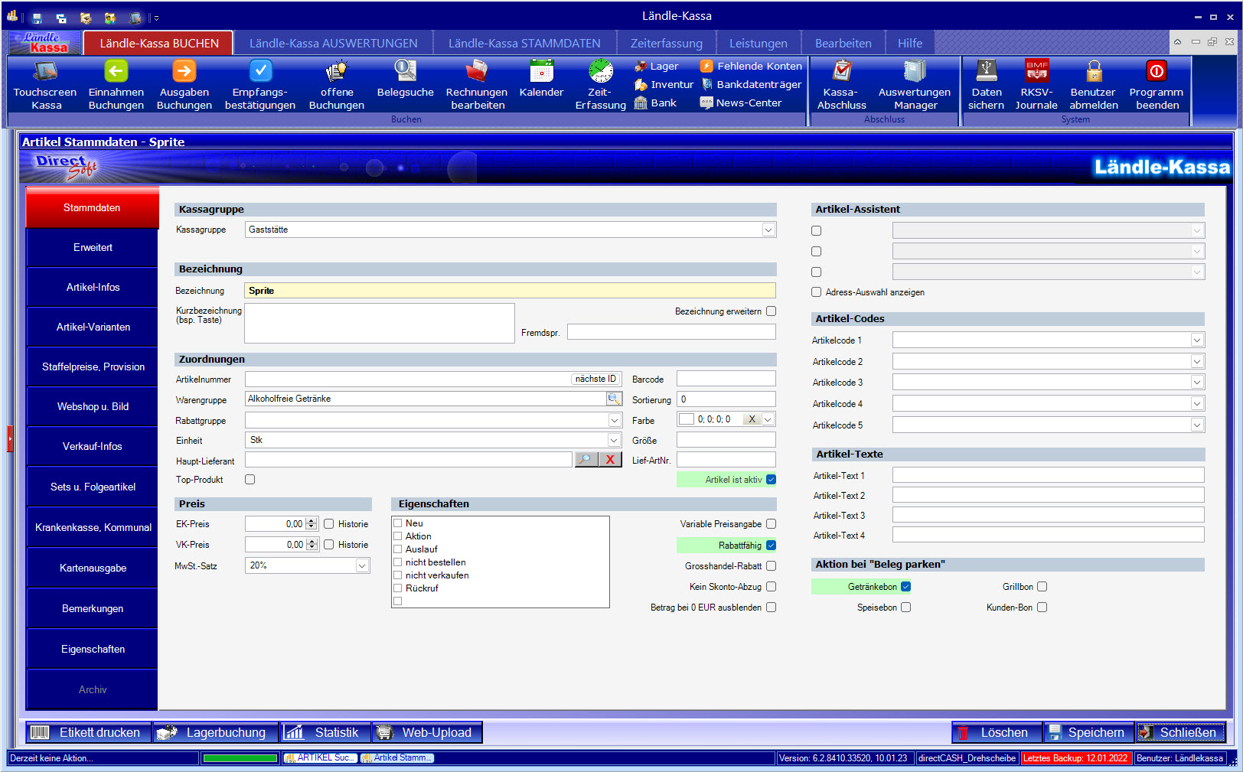The width and height of the screenshot is (1243, 772).
Task: Click the Einnahmen Buchungen green arrow icon
Action: point(116,72)
